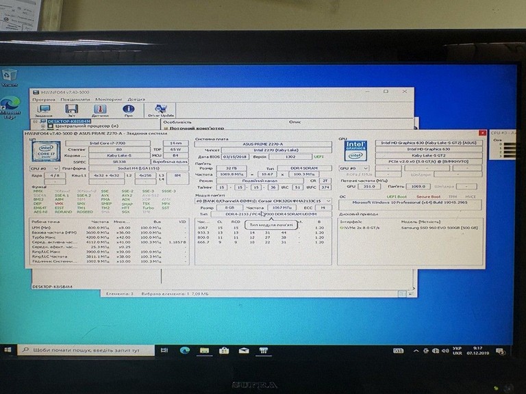The image size is (526, 394).
Task: Click the Intel Graphics GPU logo
Action: click(355, 150)
